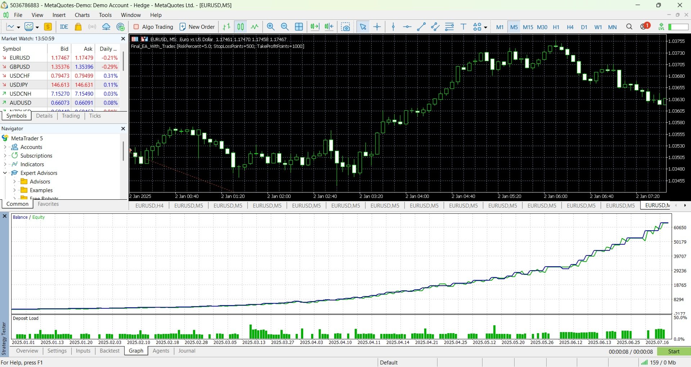Open the Ticks tab in Market Watch
Image resolution: width=691 pixels, height=367 pixels.
pos(95,116)
